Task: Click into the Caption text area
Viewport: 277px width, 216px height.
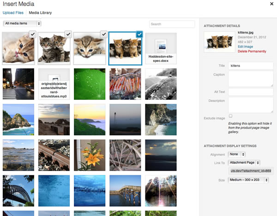Action: [251, 79]
